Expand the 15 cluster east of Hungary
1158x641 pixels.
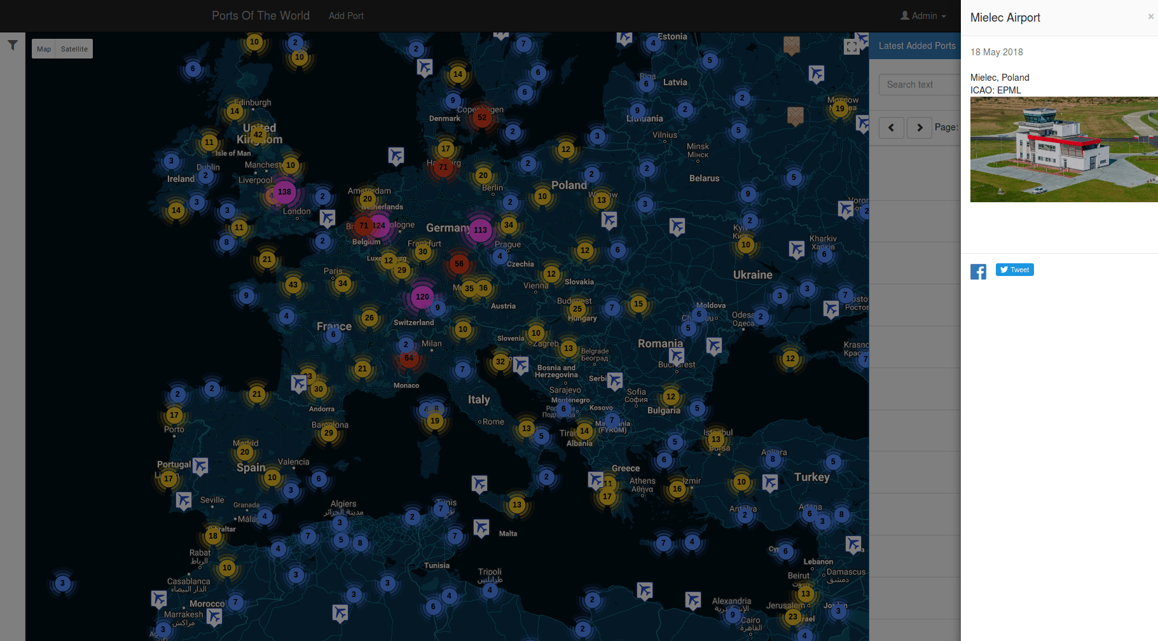tap(638, 304)
